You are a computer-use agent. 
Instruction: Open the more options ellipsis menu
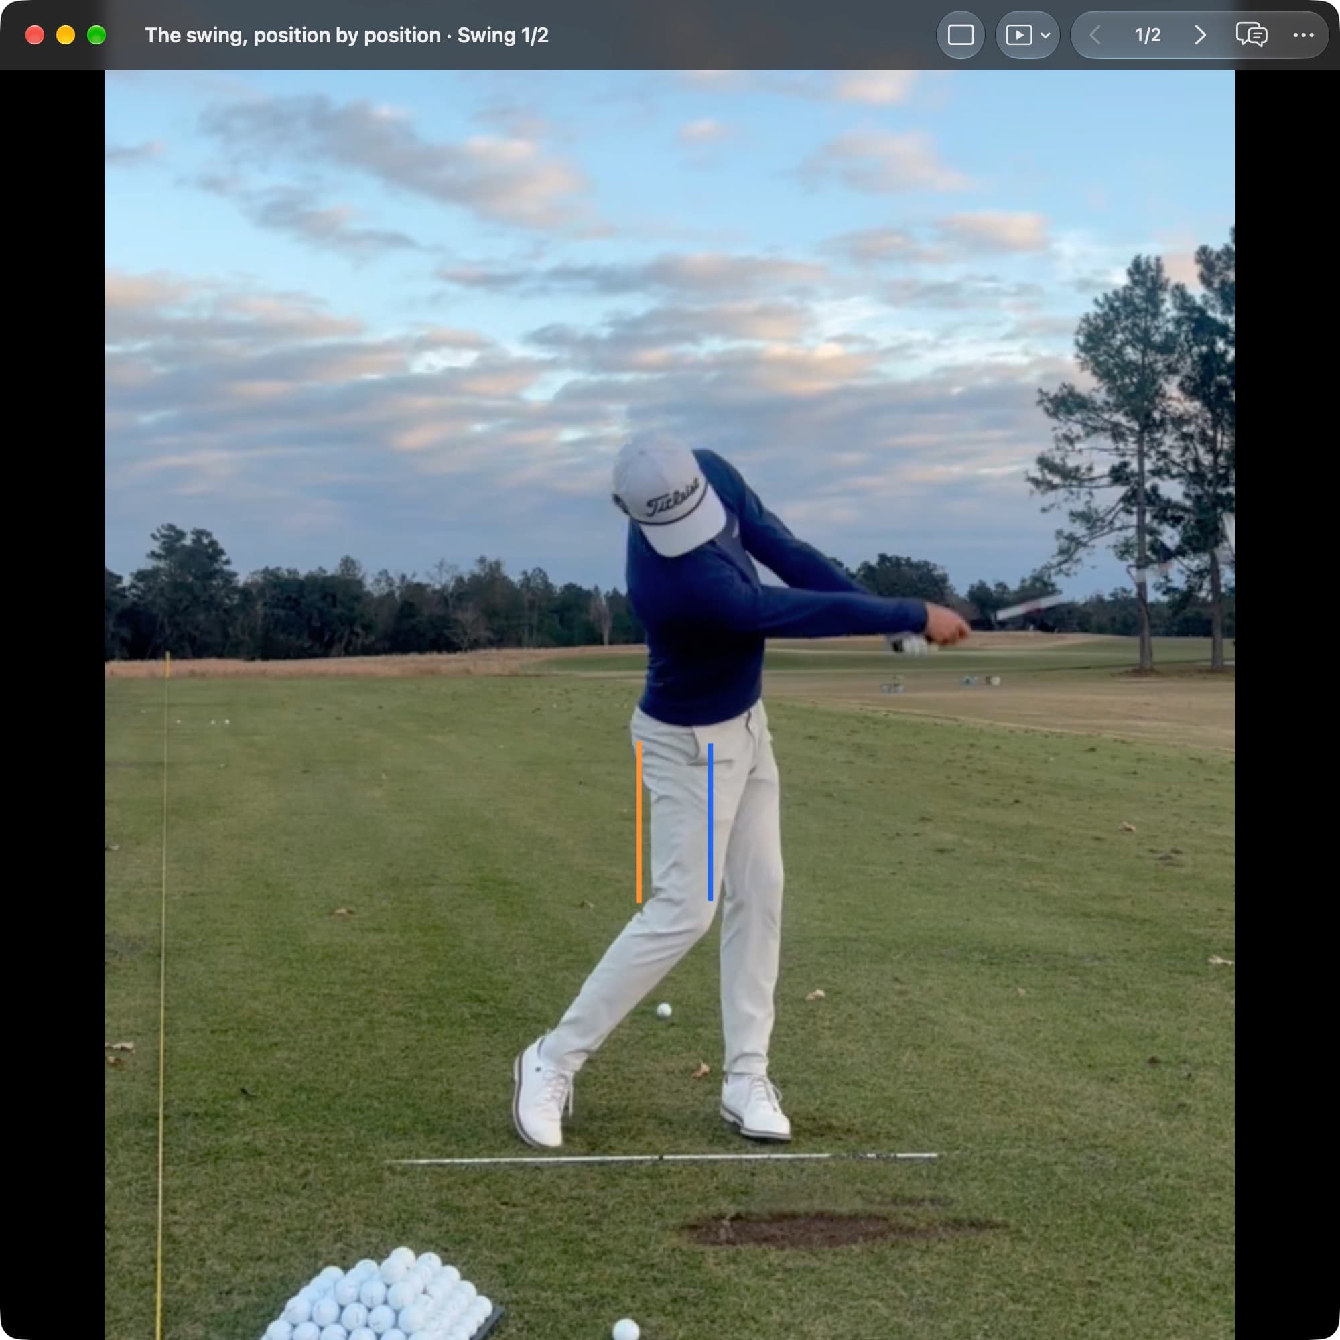point(1303,35)
